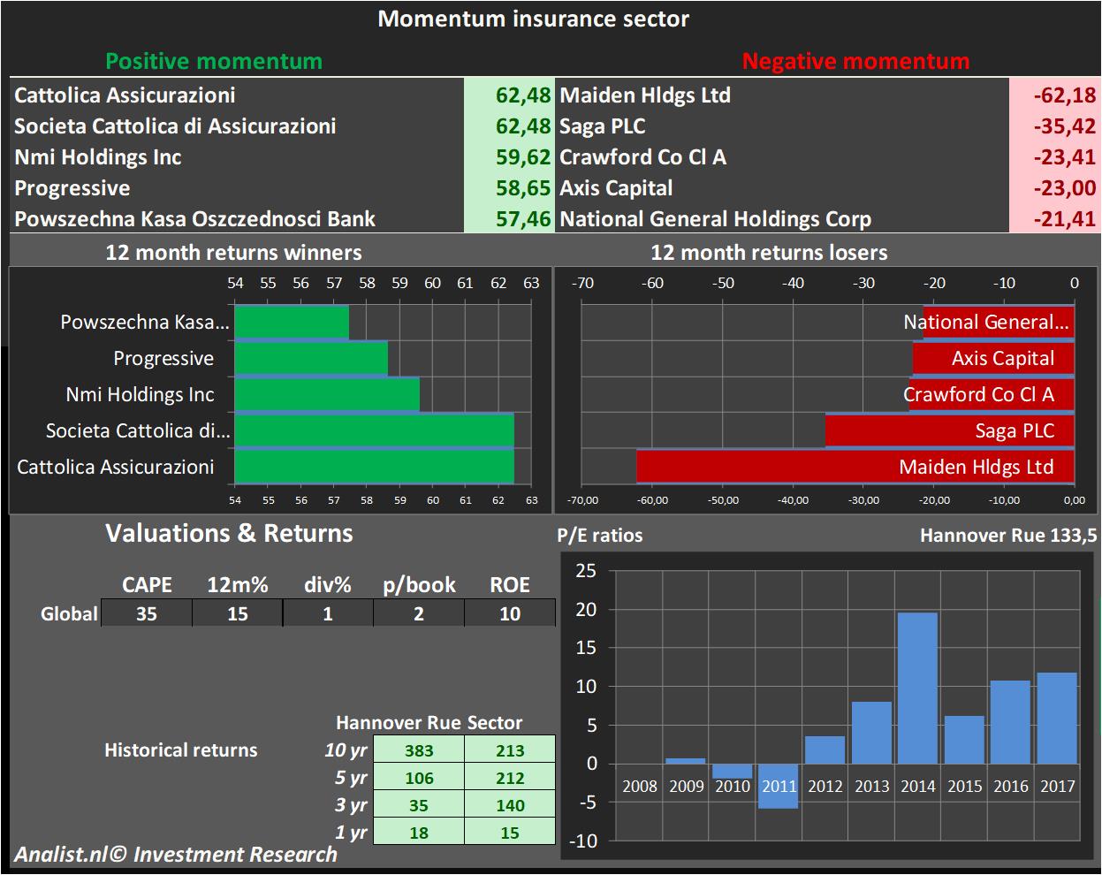Click the Momentum insurance sector title
Viewport: 1102px width, 875px height.
pos(533,19)
